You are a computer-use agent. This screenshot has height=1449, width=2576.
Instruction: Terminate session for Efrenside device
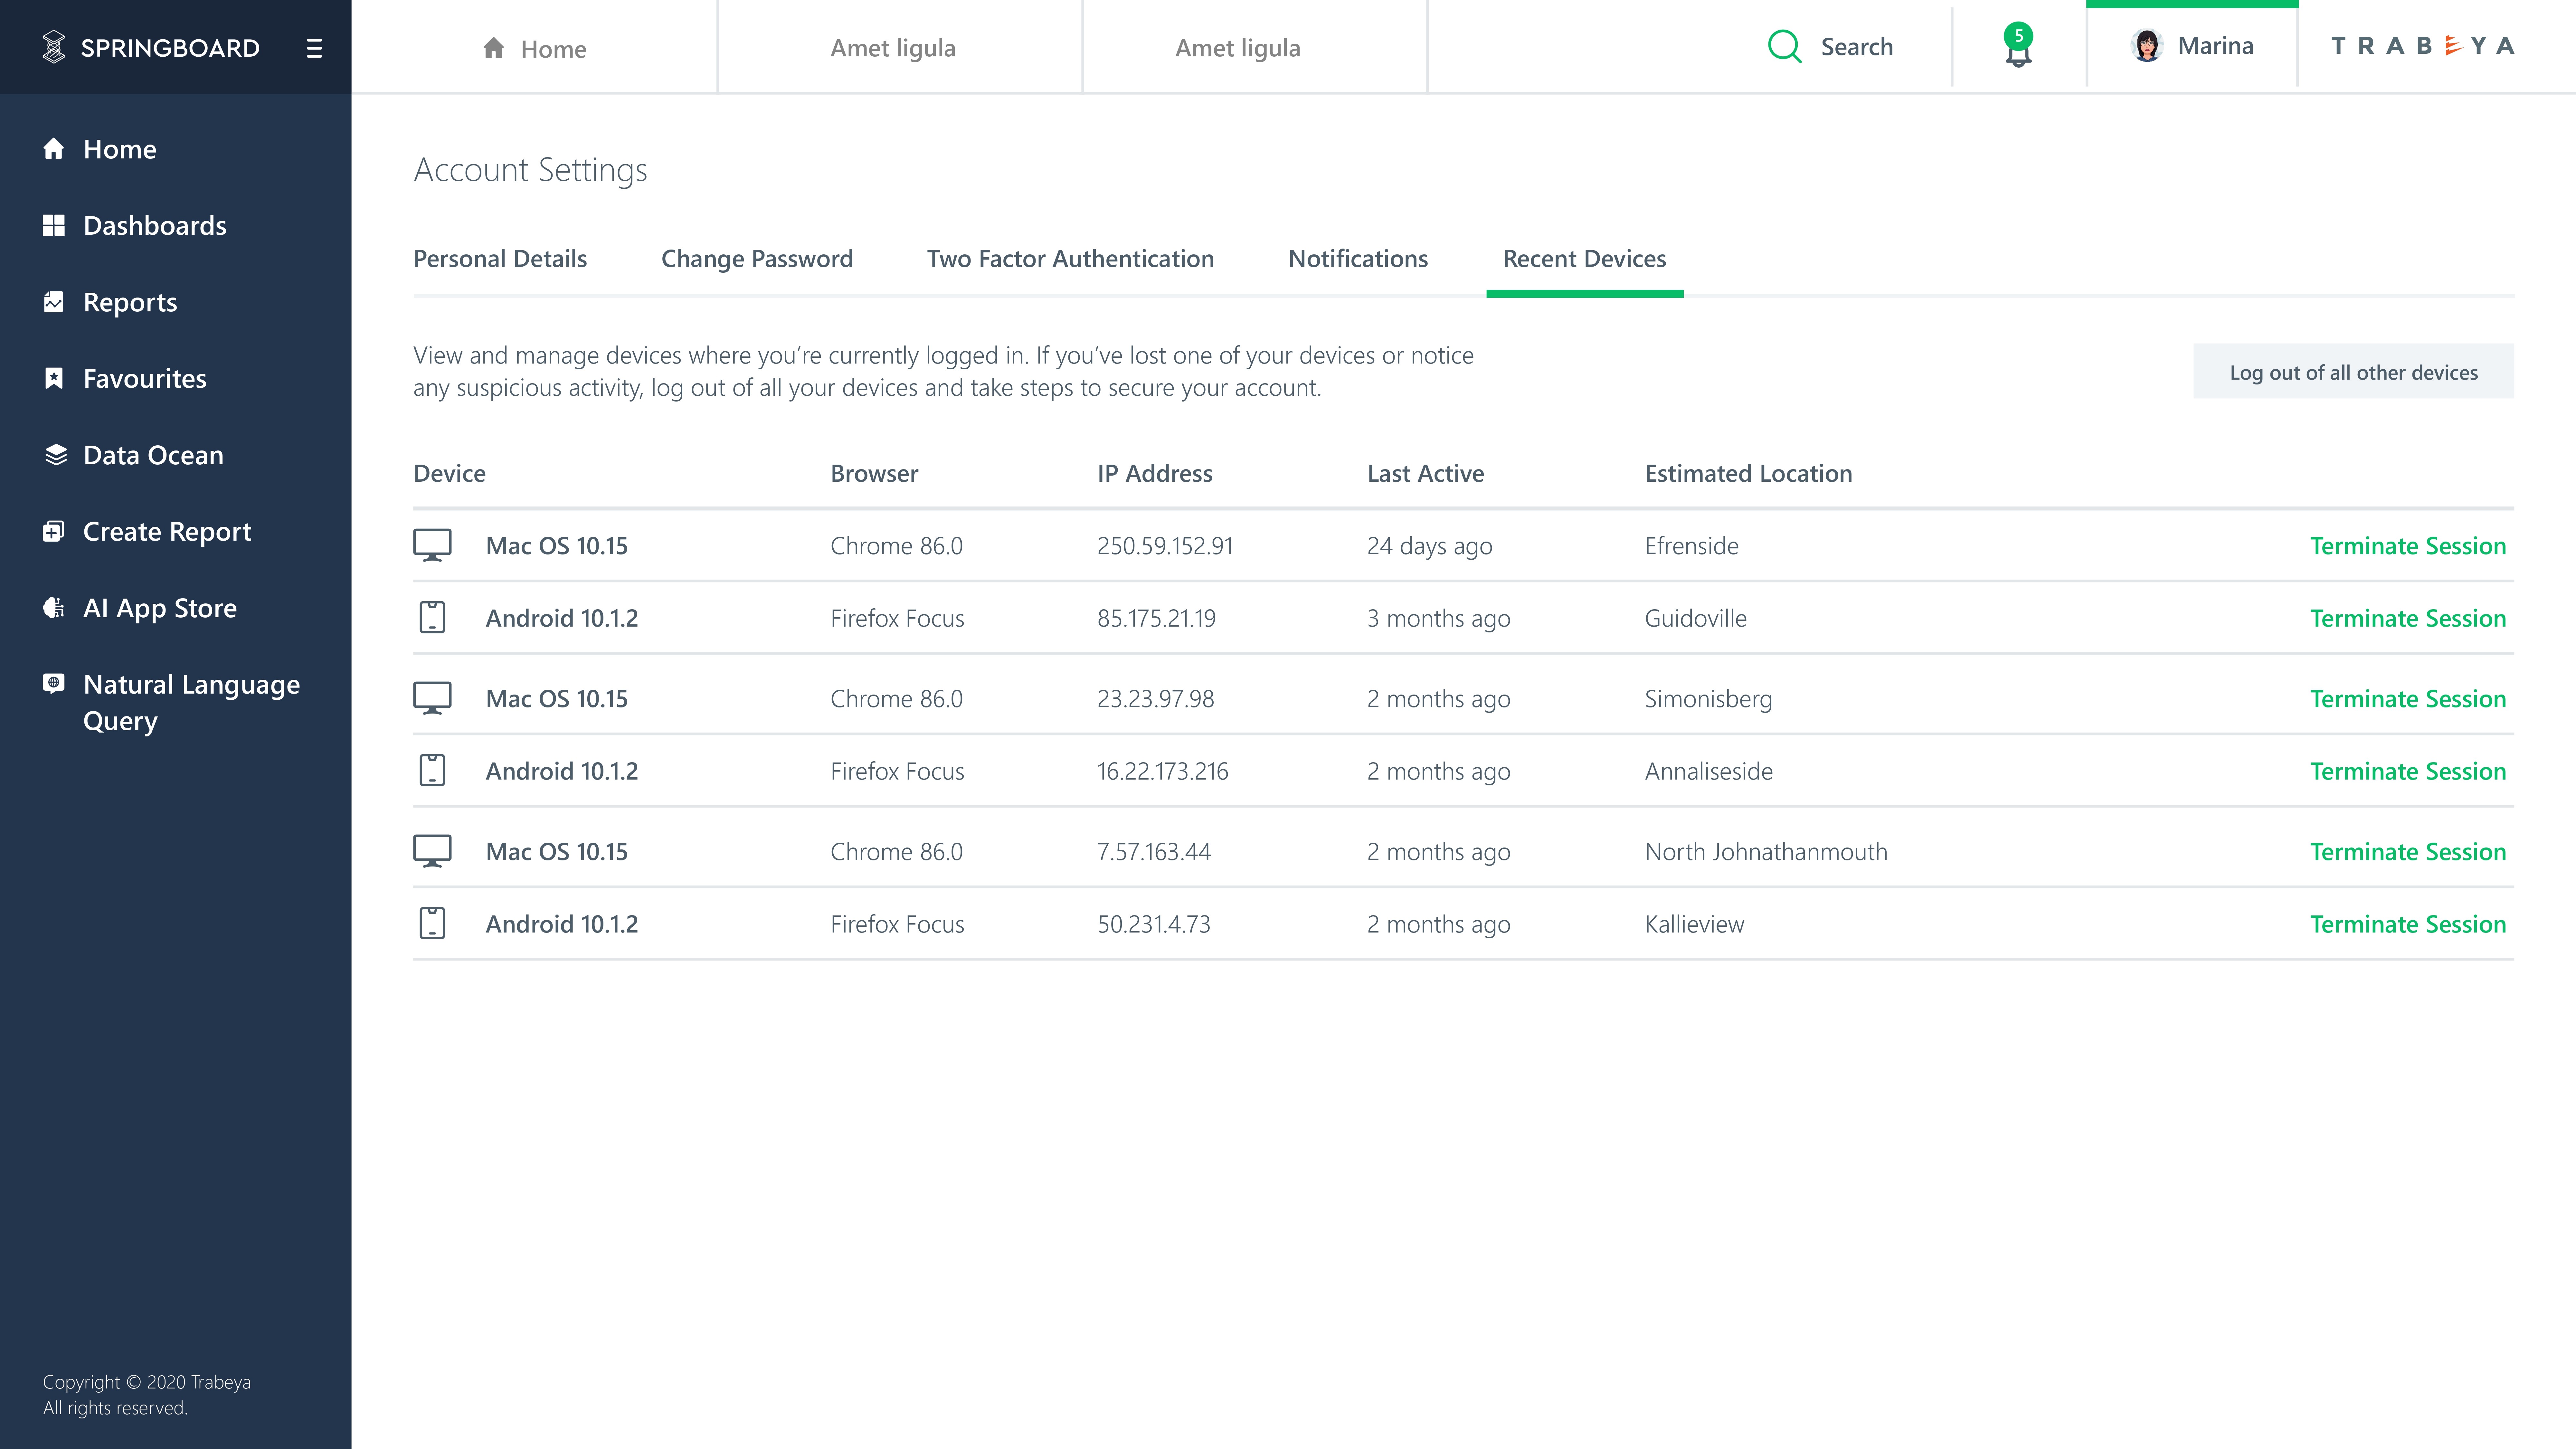coord(2408,546)
